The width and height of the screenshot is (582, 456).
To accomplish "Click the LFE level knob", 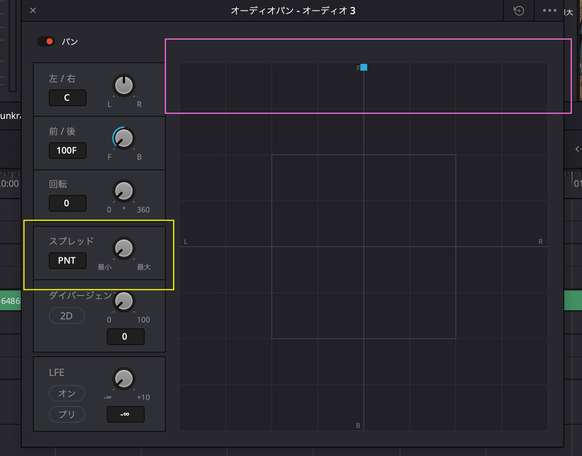I will [124, 378].
